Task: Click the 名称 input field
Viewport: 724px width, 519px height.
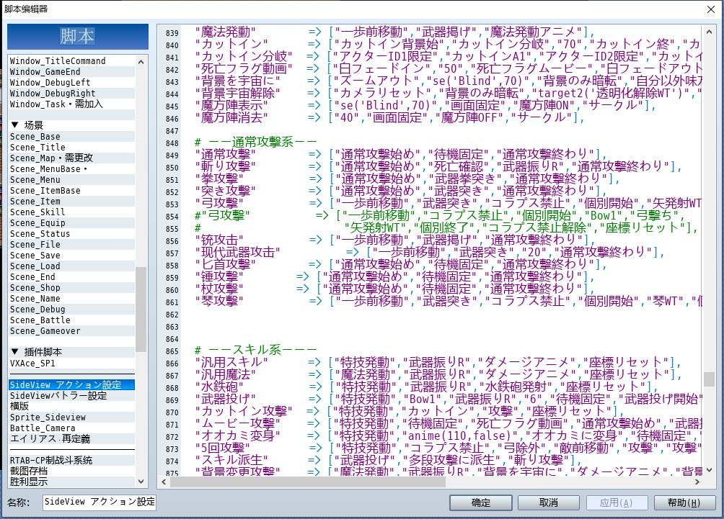Action: (x=100, y=502)
